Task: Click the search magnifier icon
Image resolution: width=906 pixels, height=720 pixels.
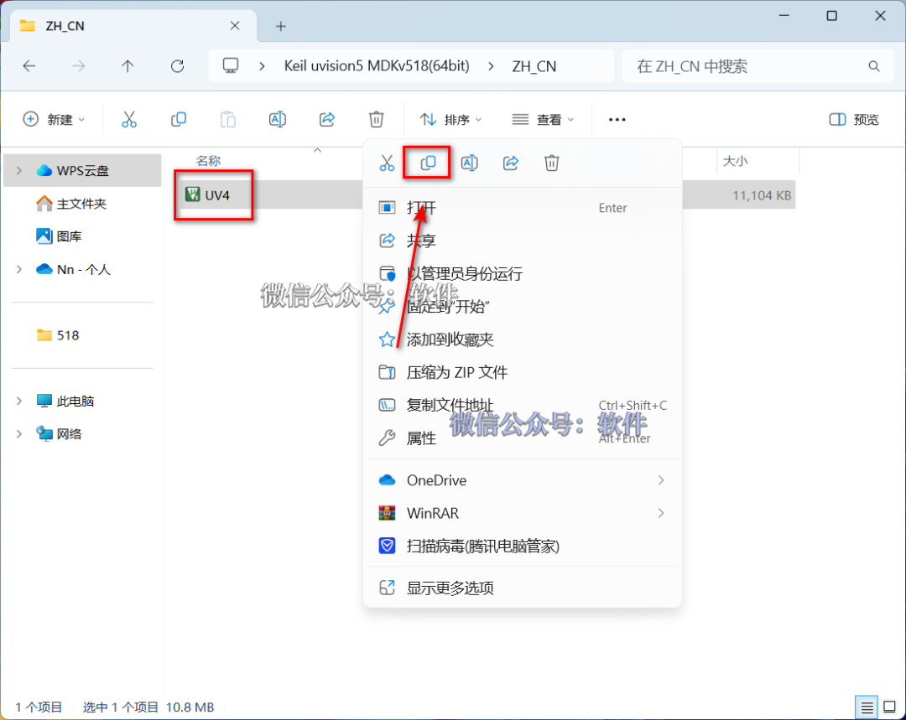Action: (x=874, y=66)
